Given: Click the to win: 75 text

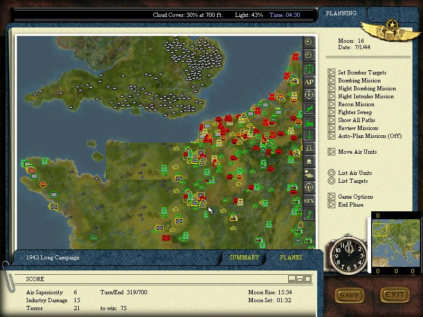Looking at the screenshot, I should tap(113, 308).
